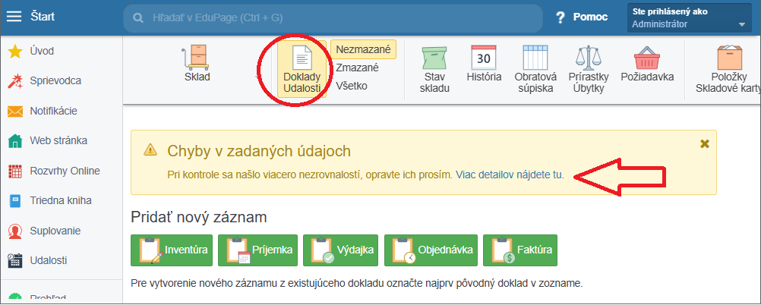
Task: Click the Pridať nový záznam heading
Action: 199,217
